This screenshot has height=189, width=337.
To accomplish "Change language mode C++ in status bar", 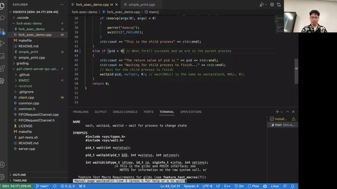I will (227, 186).
